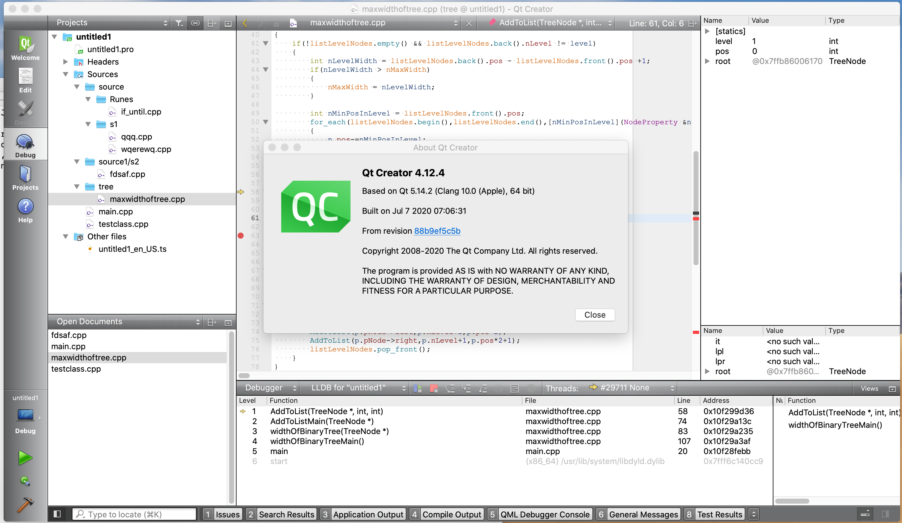Screen dimensions: 902x523
Task: Stop the debugger
Action: [x=434, y=388]
